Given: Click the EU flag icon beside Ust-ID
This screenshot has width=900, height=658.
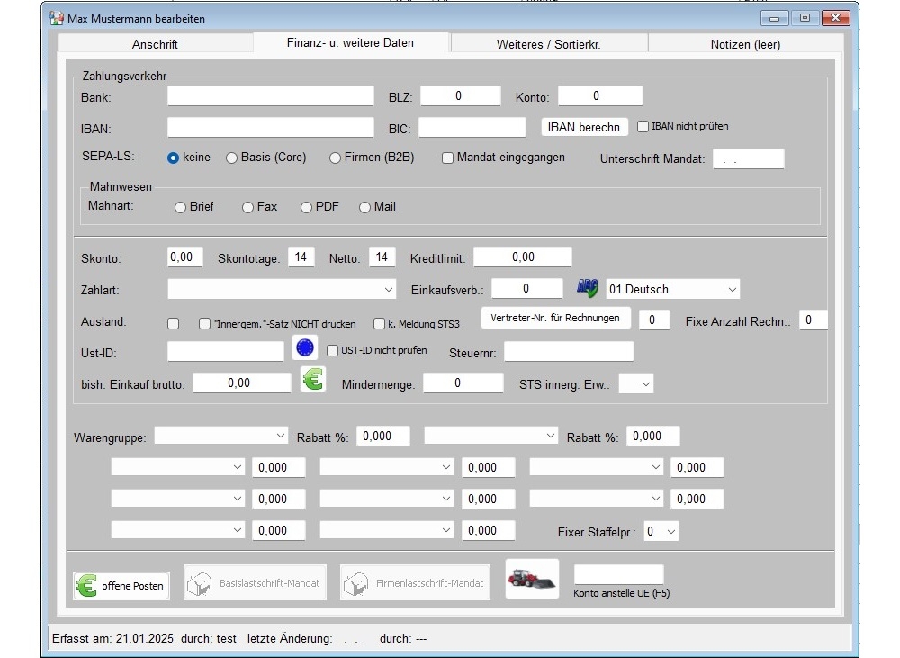Looking at the screenshot, I should pos(306,348).
